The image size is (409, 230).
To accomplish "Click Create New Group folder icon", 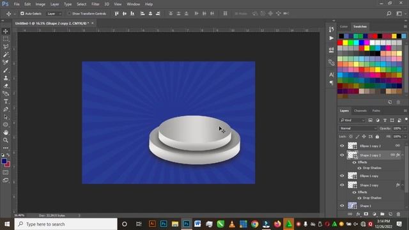I will coord(382,214).
